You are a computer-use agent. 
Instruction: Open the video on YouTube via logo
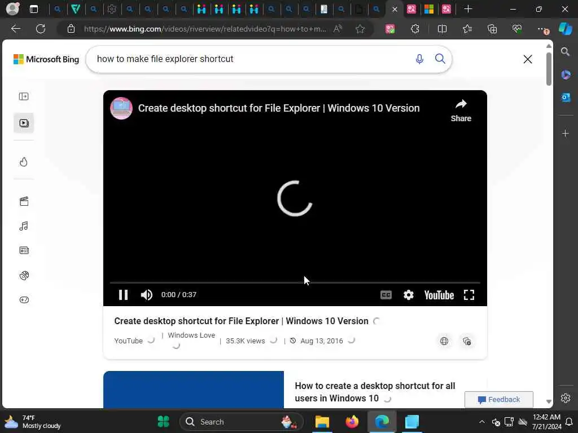click(439, 295)
